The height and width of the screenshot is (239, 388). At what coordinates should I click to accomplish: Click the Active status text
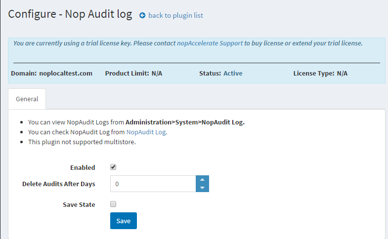233,73
